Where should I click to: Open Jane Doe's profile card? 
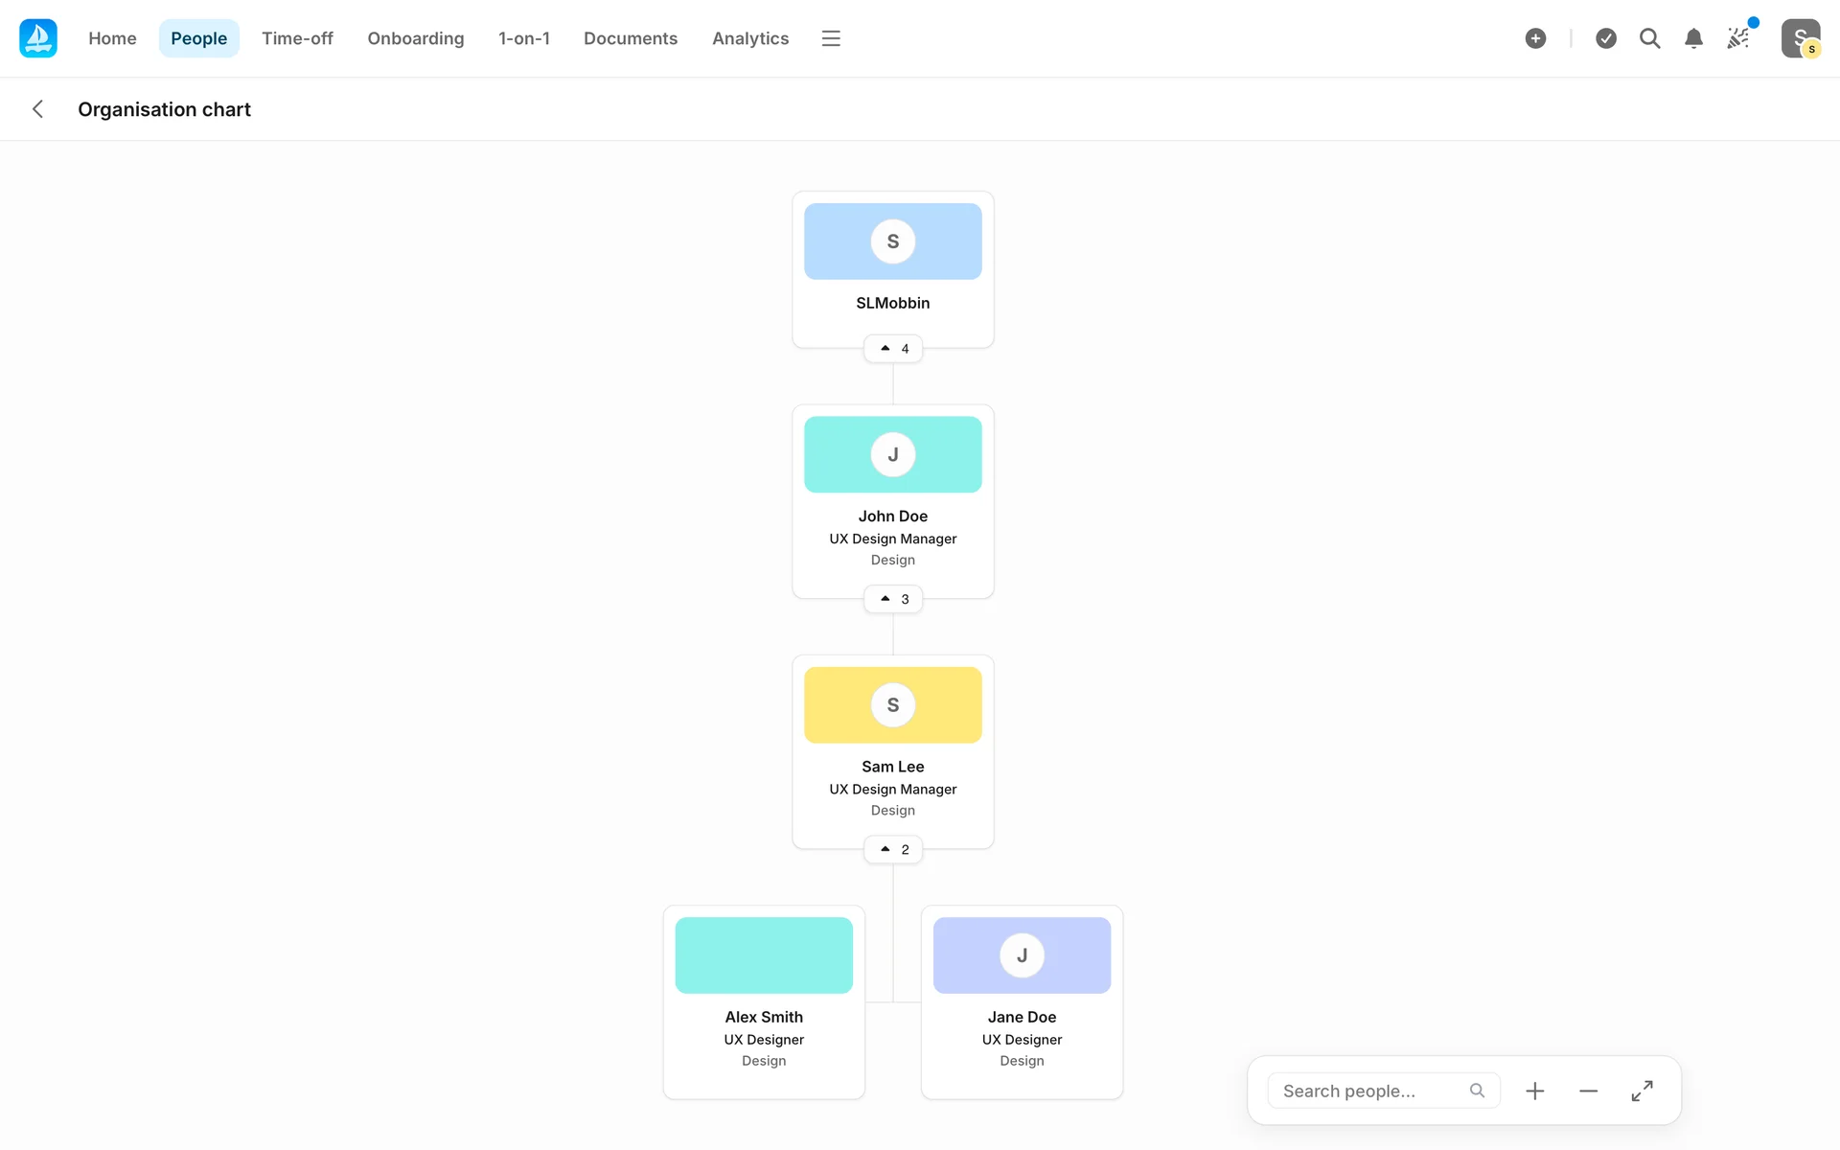pyautogui.click(x=1022, y=1016)
